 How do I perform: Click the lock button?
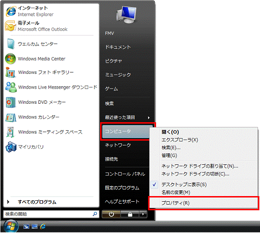point(130,215)
